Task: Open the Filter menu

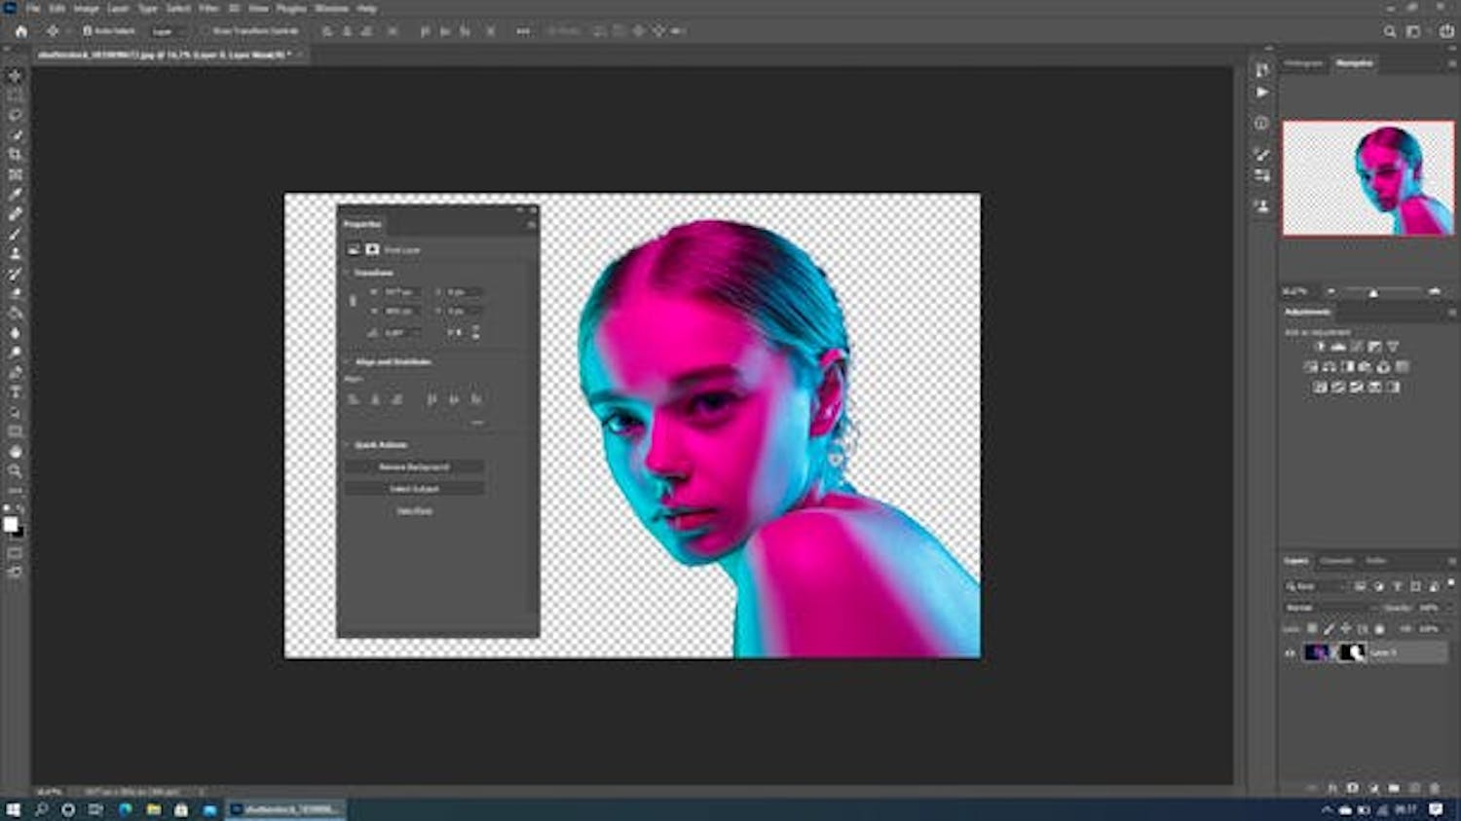Action: click(x=206, y=8)
